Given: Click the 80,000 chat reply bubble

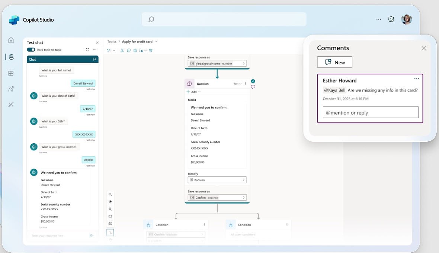Looking at the screenshot, I should (89, 160).
